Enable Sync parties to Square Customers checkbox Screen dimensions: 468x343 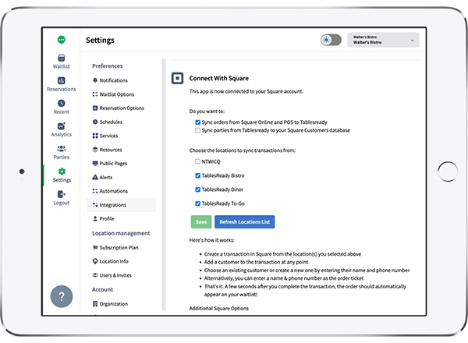click(x=198, y=130)
